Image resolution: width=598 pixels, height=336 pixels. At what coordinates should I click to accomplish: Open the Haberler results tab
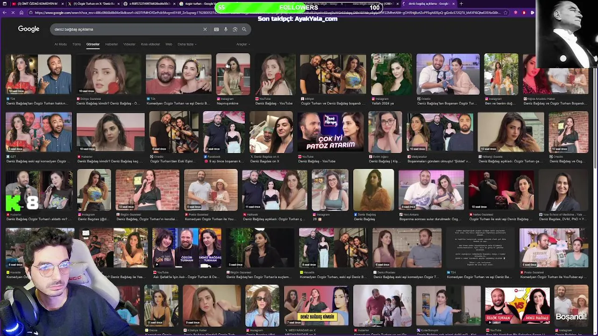112,44
